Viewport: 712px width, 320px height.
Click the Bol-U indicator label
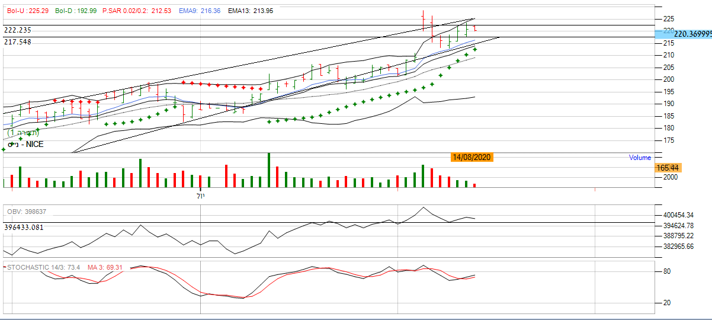[28, 11]
